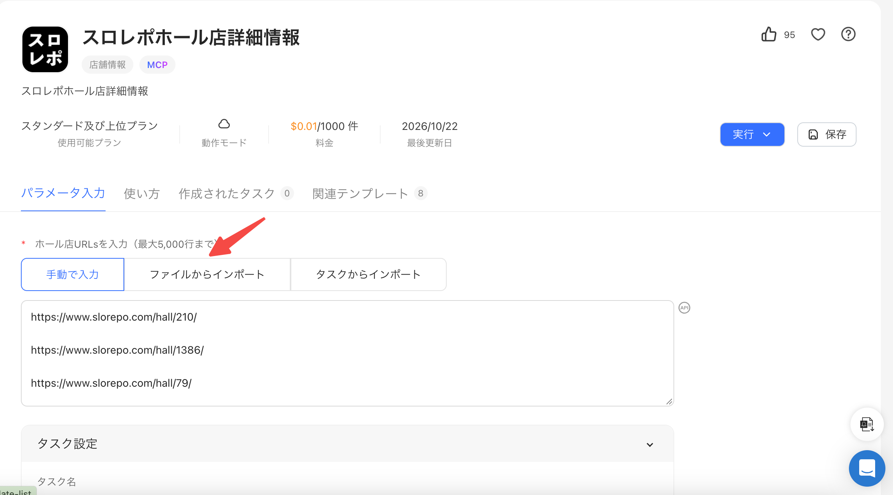Click the 店舗情報 tag

pyautogui.click(x=107, y=65)
